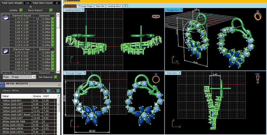The width and height of the screenshot is (267, 135).
Task: Click the Side View viewport title label
Action: (x=172, y=73)
